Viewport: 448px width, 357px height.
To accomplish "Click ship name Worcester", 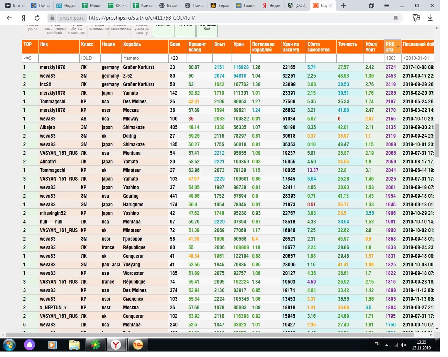I will coord(133,273).
